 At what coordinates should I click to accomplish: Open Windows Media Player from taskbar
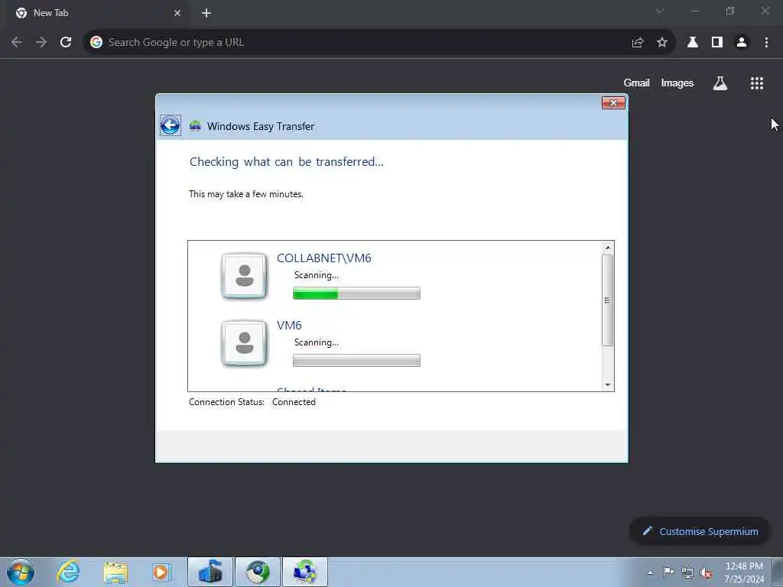tap(162, 572)
